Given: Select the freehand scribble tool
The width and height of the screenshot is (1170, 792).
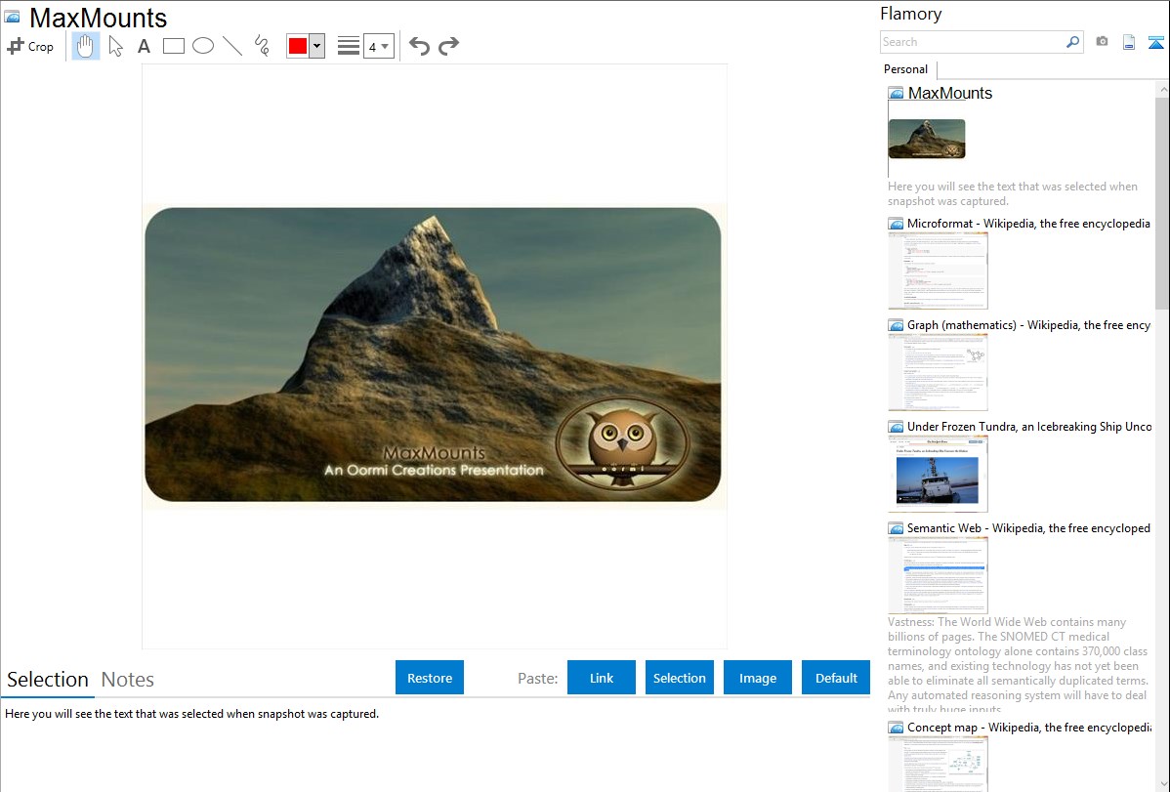Looking at the screenshot, I should (x=262, y=46).
